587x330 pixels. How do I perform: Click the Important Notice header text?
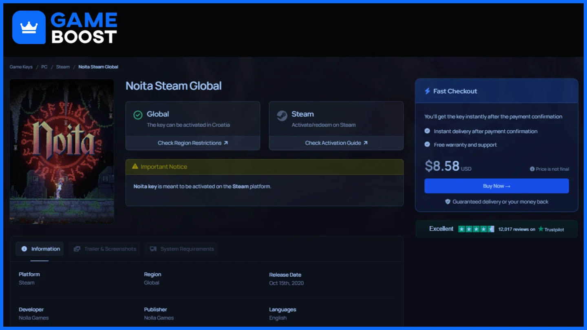click(164, 167)
